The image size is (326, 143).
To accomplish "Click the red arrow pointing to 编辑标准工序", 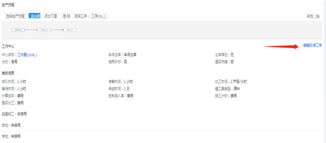I will [x=282, y=47].
